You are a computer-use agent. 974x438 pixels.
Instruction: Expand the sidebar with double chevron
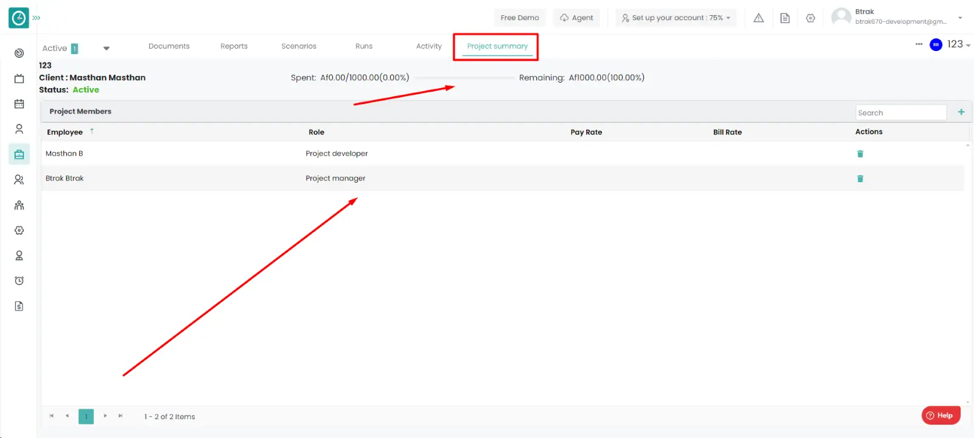tap(37, 18)
